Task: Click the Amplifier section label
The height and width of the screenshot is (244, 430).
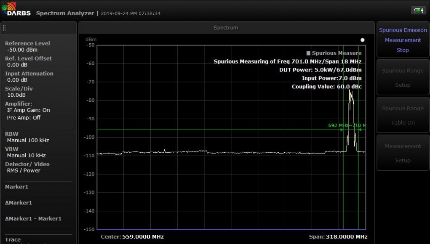Action: click(19, 104)
